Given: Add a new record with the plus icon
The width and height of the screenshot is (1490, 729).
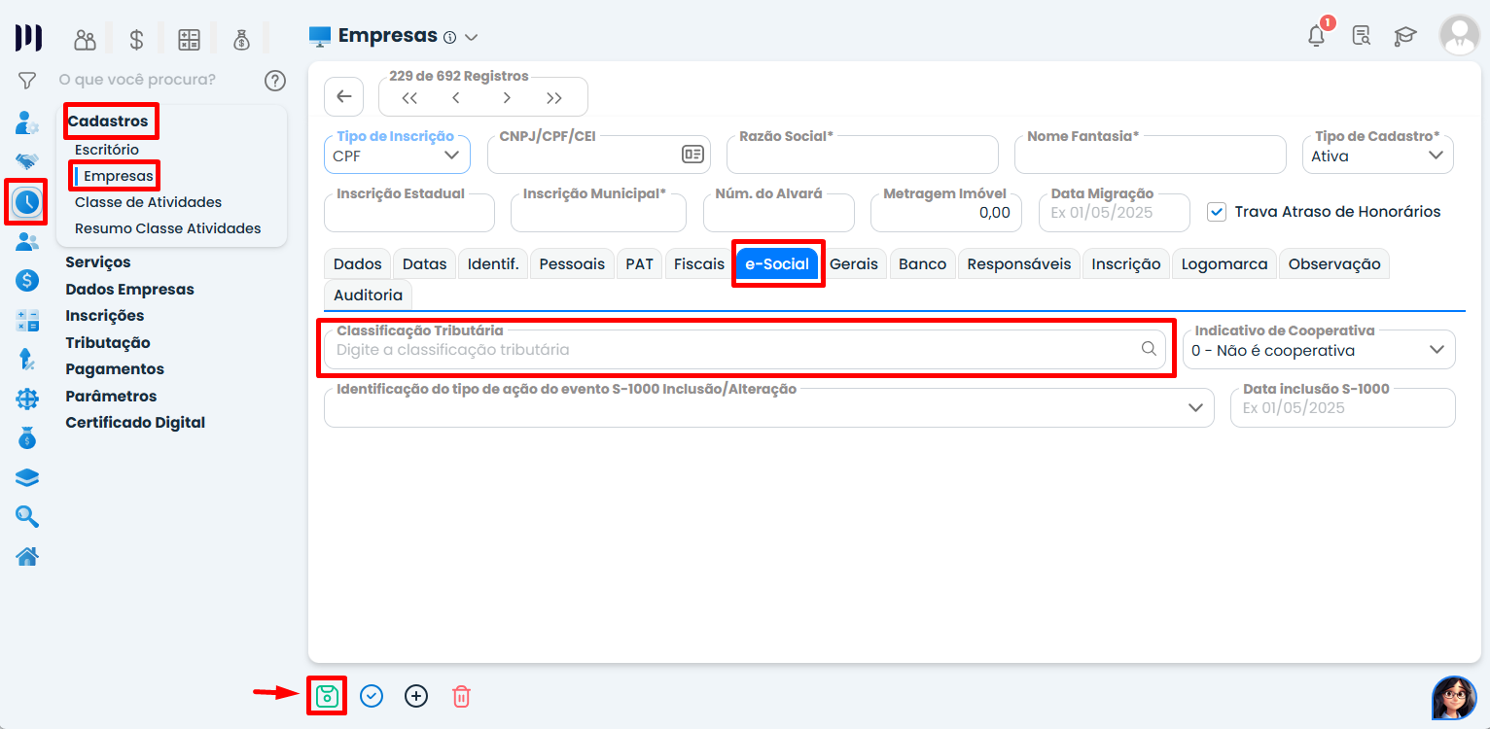Looking at the screenshot, I should (x=416, y=696).
